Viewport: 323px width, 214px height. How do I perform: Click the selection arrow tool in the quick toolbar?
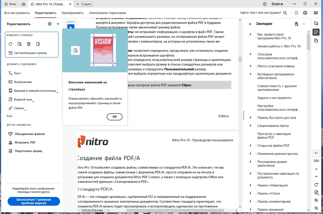(71, 27)
